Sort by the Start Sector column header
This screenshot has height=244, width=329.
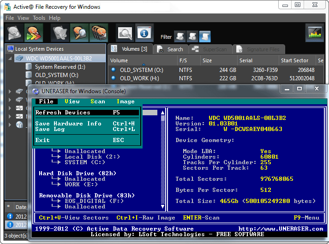click(297, 60)
